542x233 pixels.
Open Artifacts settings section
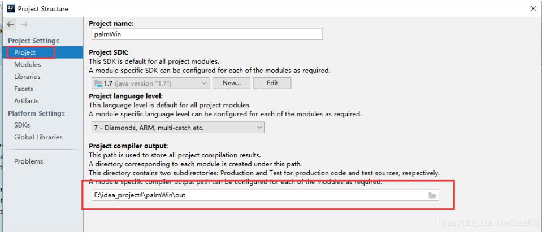click(x=27, y=101)
